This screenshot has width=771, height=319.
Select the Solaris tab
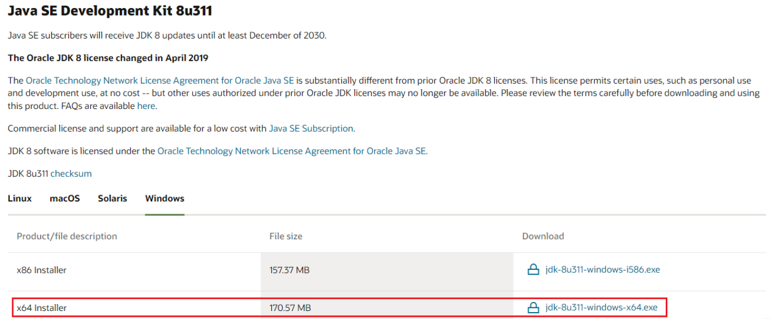tap(112, 198)
